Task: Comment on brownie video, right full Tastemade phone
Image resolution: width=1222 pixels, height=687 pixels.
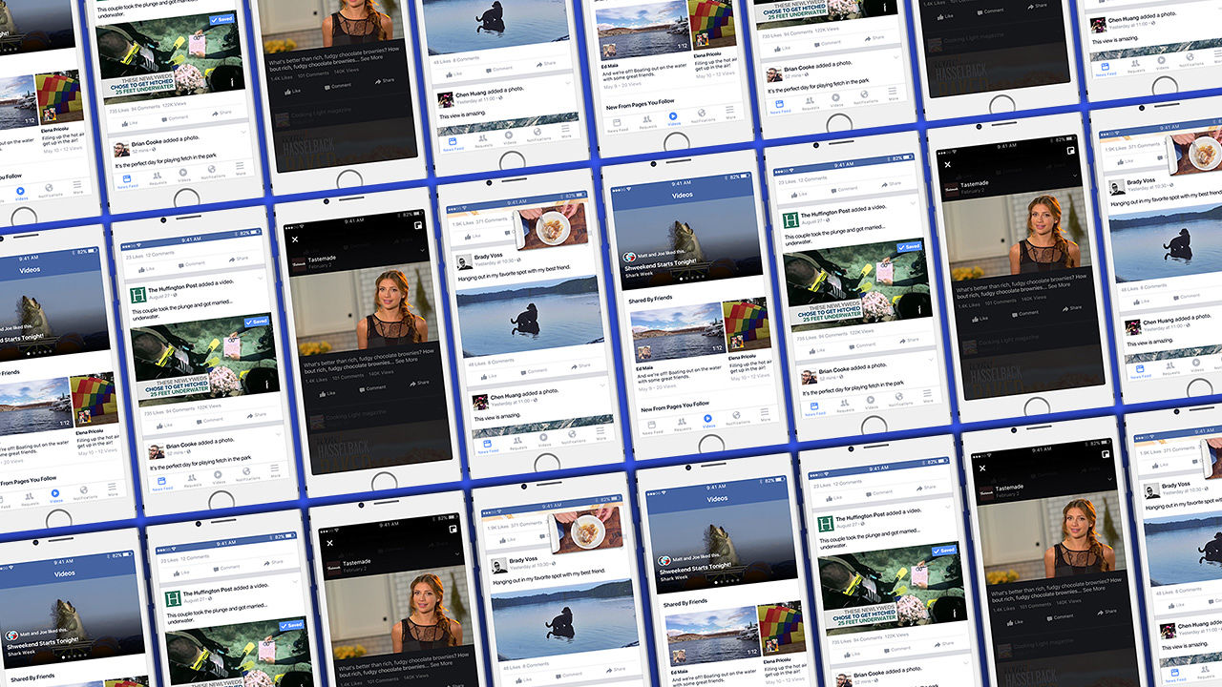Action: [1025, 314]
